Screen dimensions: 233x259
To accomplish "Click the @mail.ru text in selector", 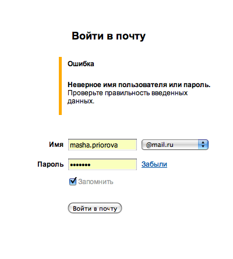I will 160,145.
